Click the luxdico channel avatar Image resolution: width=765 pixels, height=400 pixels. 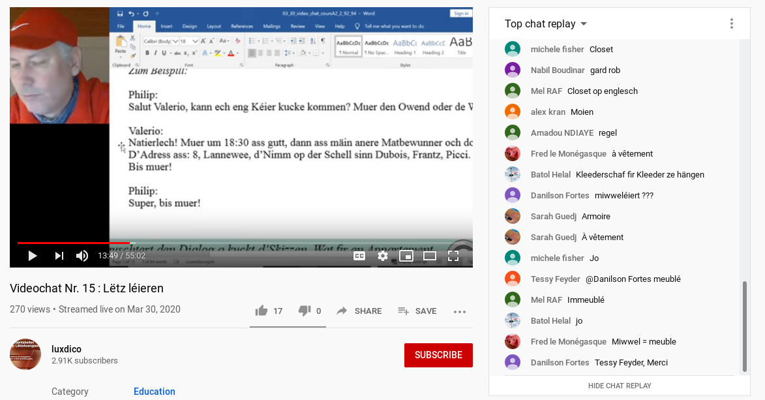tap(25, 354)
